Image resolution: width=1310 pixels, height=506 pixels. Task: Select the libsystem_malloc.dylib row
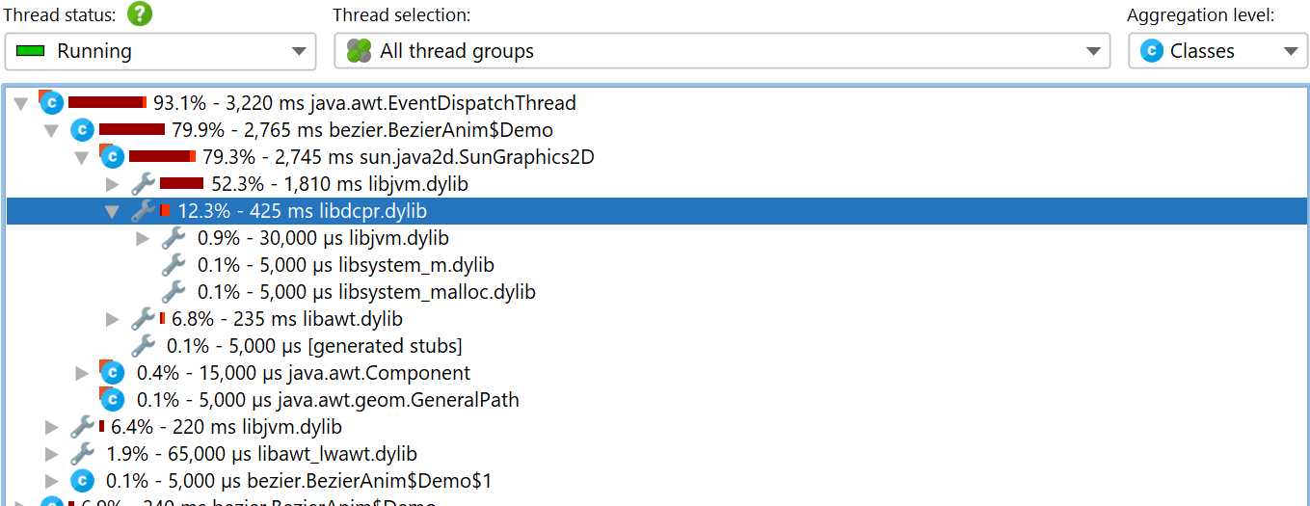click(x=657, y=291)
